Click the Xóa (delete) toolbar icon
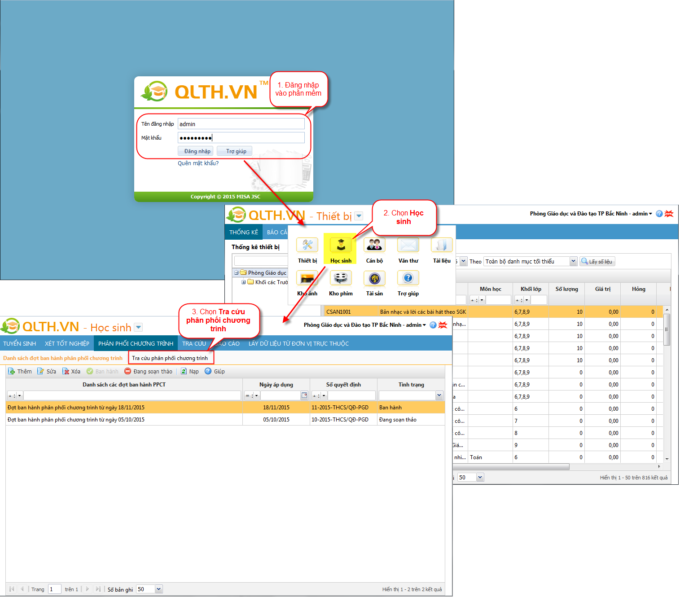Viewport: 680px width, 597px height. click(x=66, y=371)
